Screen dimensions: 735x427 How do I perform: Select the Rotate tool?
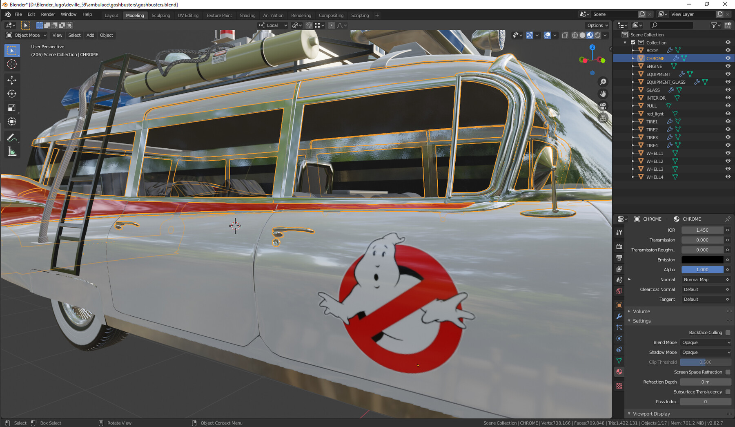[12, 94]
